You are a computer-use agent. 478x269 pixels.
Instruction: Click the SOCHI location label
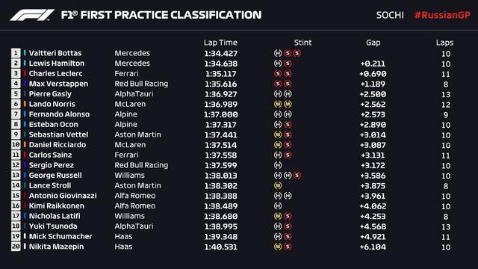390,15
